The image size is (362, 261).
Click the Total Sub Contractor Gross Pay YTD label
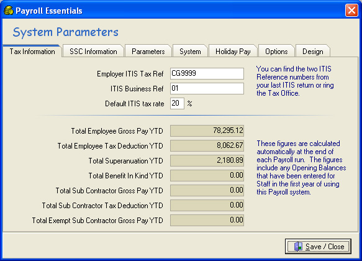109,191
